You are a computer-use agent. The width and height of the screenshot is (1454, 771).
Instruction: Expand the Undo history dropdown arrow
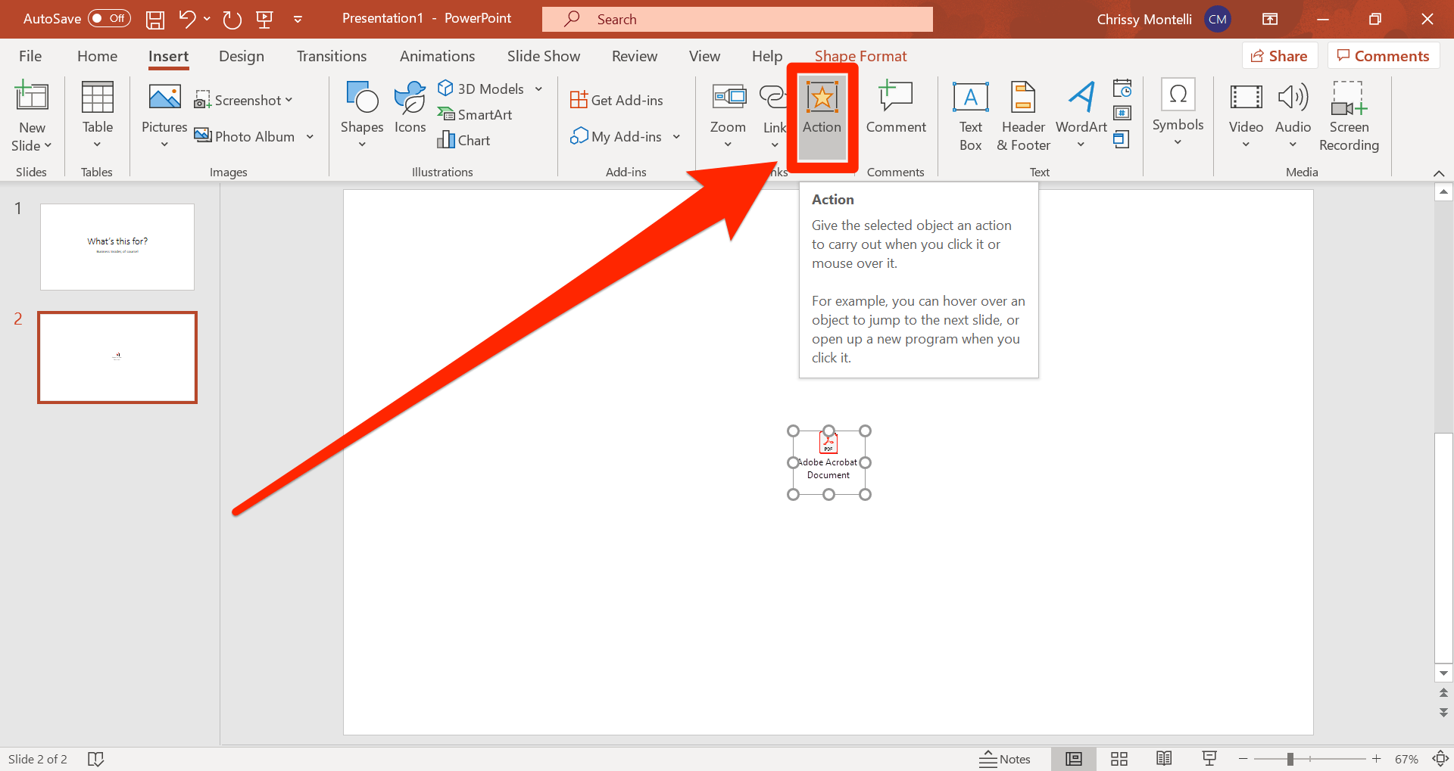207,19
